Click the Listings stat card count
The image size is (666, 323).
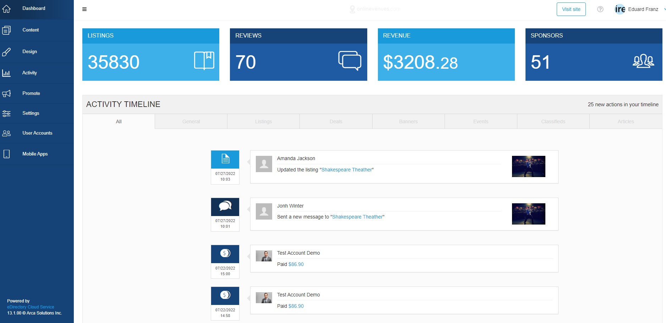(114, 62)
